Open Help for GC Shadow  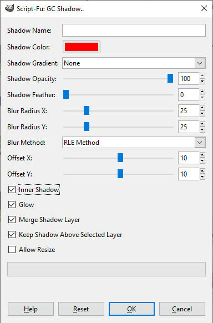coord(31,309)
